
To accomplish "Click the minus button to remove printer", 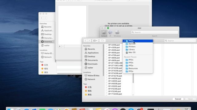I will click(63, 46).
